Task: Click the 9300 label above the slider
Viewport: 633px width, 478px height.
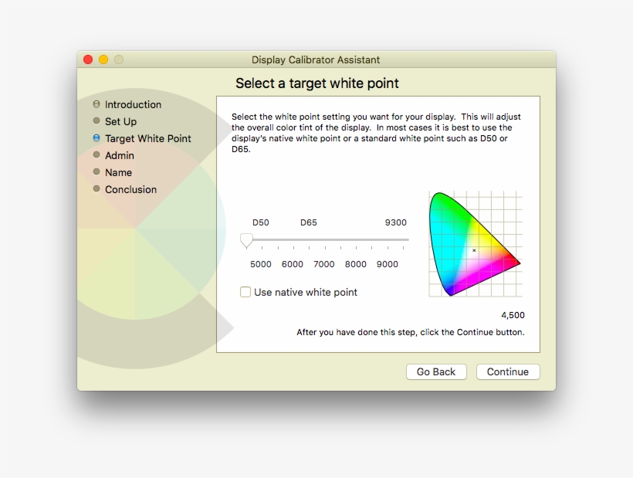Action: tap(395, 222)
